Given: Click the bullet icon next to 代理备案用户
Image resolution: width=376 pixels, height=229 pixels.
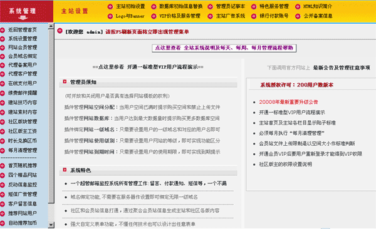Looking at the screenshot, I should [3, 65].
